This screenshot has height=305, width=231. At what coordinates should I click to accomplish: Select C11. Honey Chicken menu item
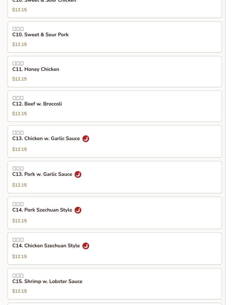click(36, 69)
